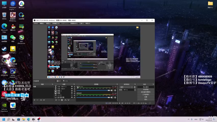The width and height of the screenshot is (217, 122).
Task: Open Microsoft Edge desktop shortcut
Action: (x=4, y=28)
